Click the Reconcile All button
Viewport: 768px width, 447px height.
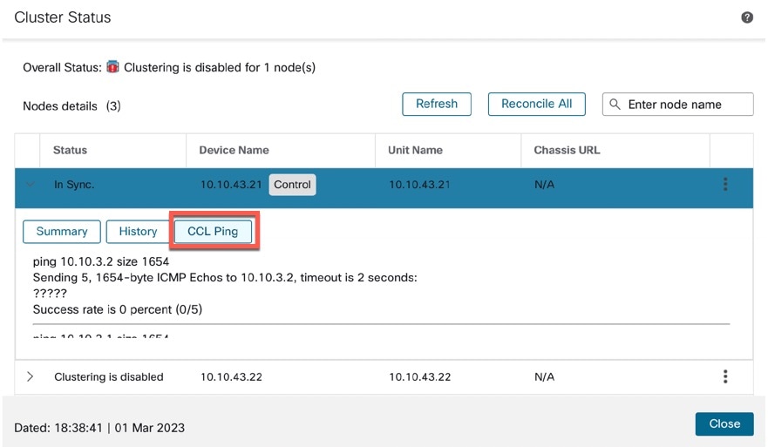pos(536,104)
